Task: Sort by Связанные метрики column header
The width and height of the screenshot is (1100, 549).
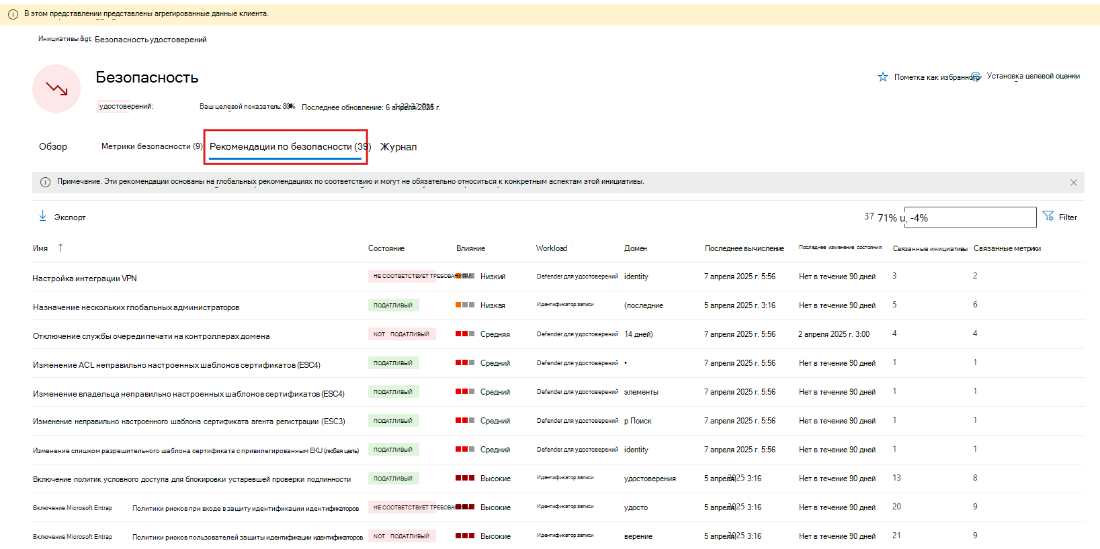Action: coord(1007,248)
